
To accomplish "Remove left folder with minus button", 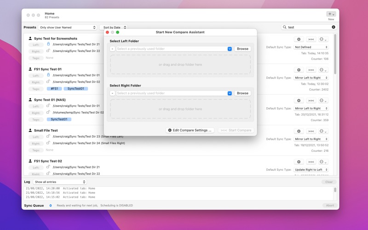I will pyautogui.click(x=112, y=49).
